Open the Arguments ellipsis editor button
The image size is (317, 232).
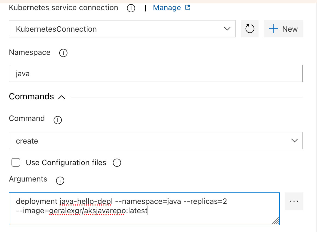(294, 201)
